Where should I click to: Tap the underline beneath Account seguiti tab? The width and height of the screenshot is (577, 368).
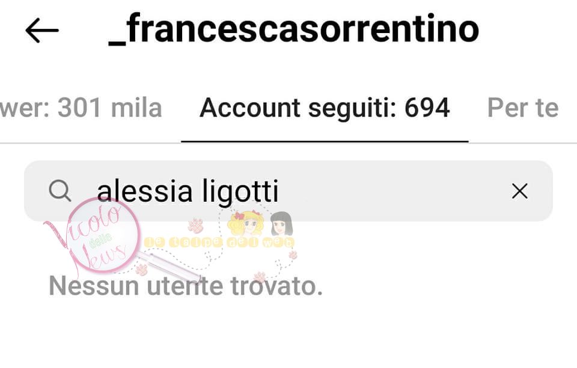(x=325, y=141)
